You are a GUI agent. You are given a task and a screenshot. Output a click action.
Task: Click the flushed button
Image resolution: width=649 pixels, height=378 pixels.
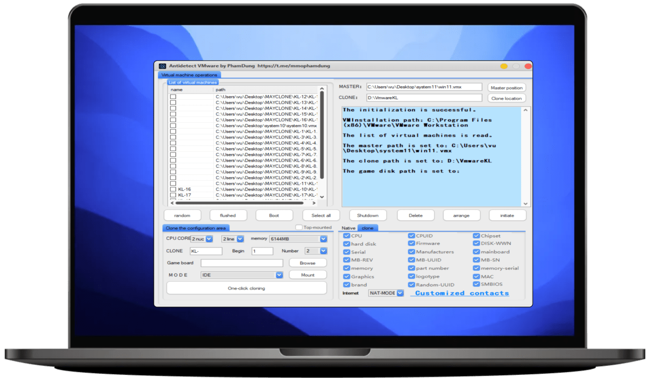pos(228,215)
